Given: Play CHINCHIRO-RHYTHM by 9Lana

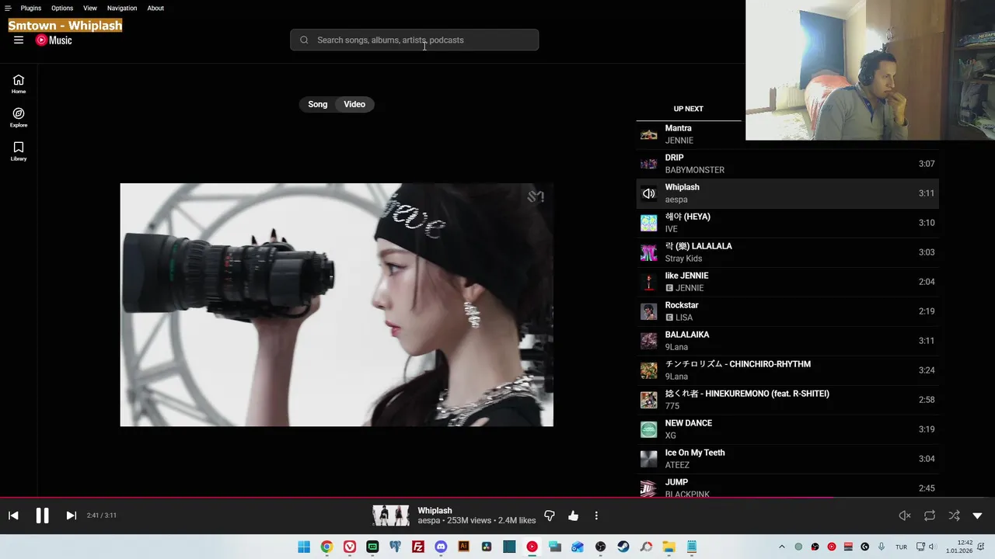Looking at the screenshot, I should coord(787,370).
